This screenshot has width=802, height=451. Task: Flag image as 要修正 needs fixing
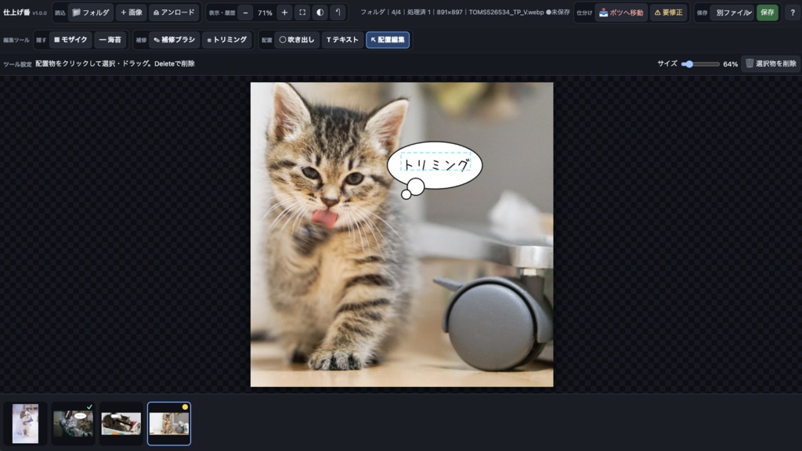(x=669, y=13)
